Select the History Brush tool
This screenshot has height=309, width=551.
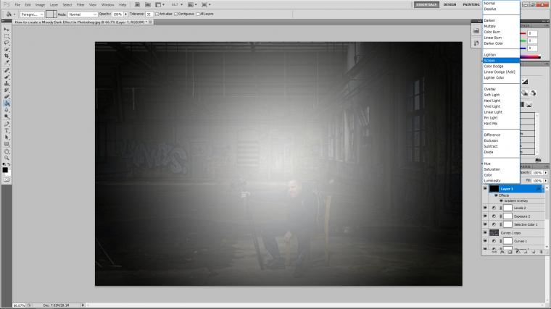pos(7,90)
